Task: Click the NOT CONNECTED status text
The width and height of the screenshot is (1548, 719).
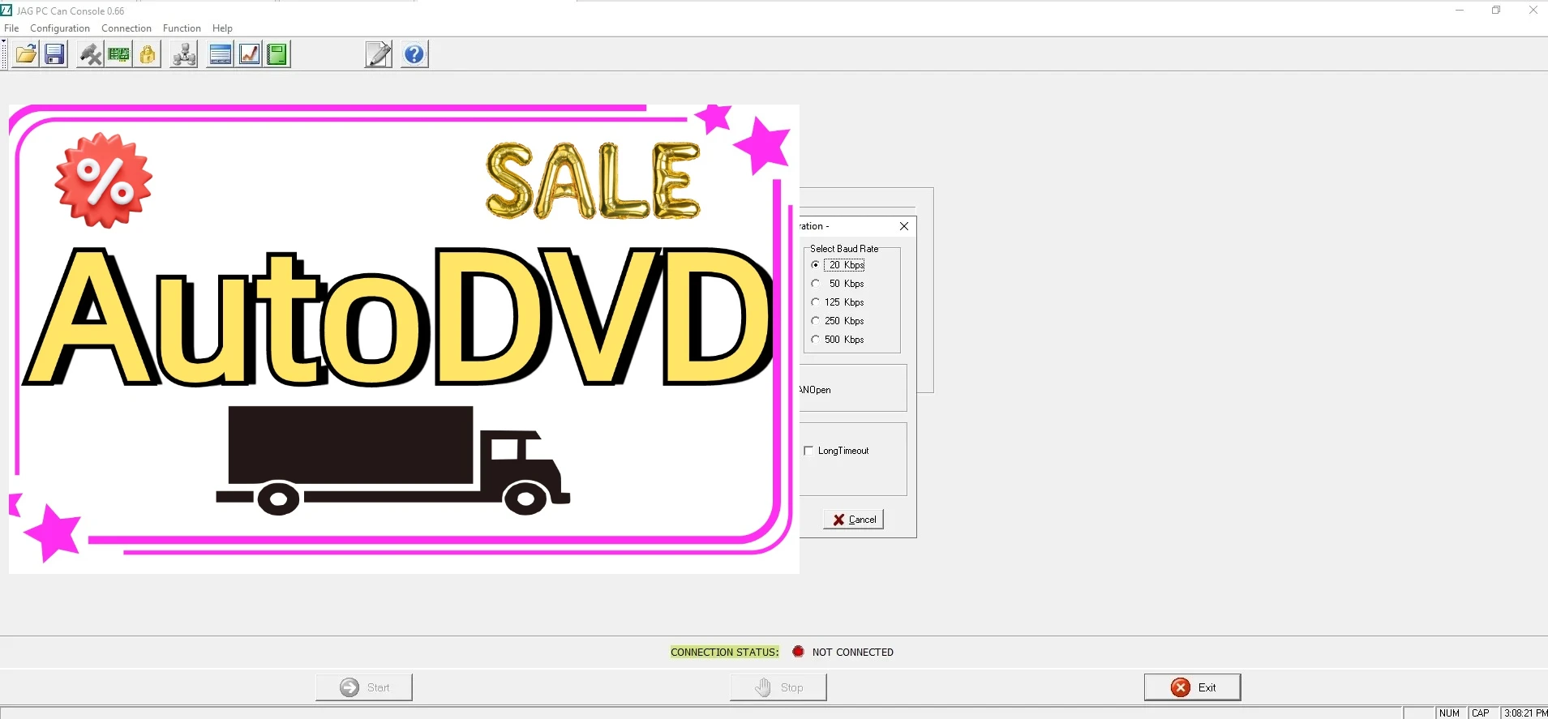Action: coord(853,653)
